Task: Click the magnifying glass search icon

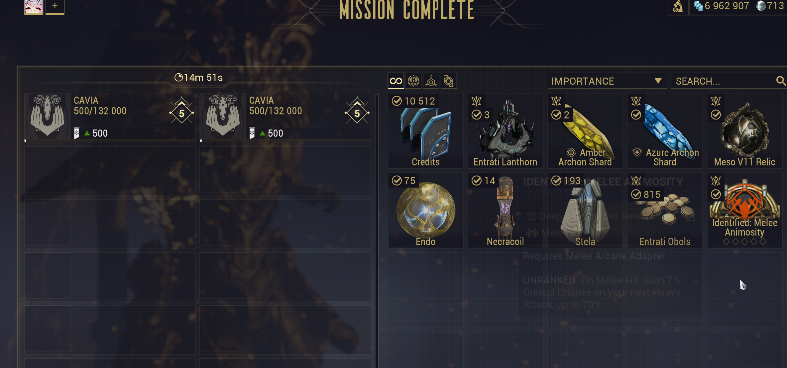Action: (x=781, y=81)
